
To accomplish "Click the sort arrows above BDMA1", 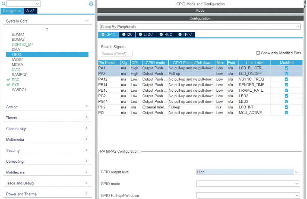I will [x=47, y=29].
